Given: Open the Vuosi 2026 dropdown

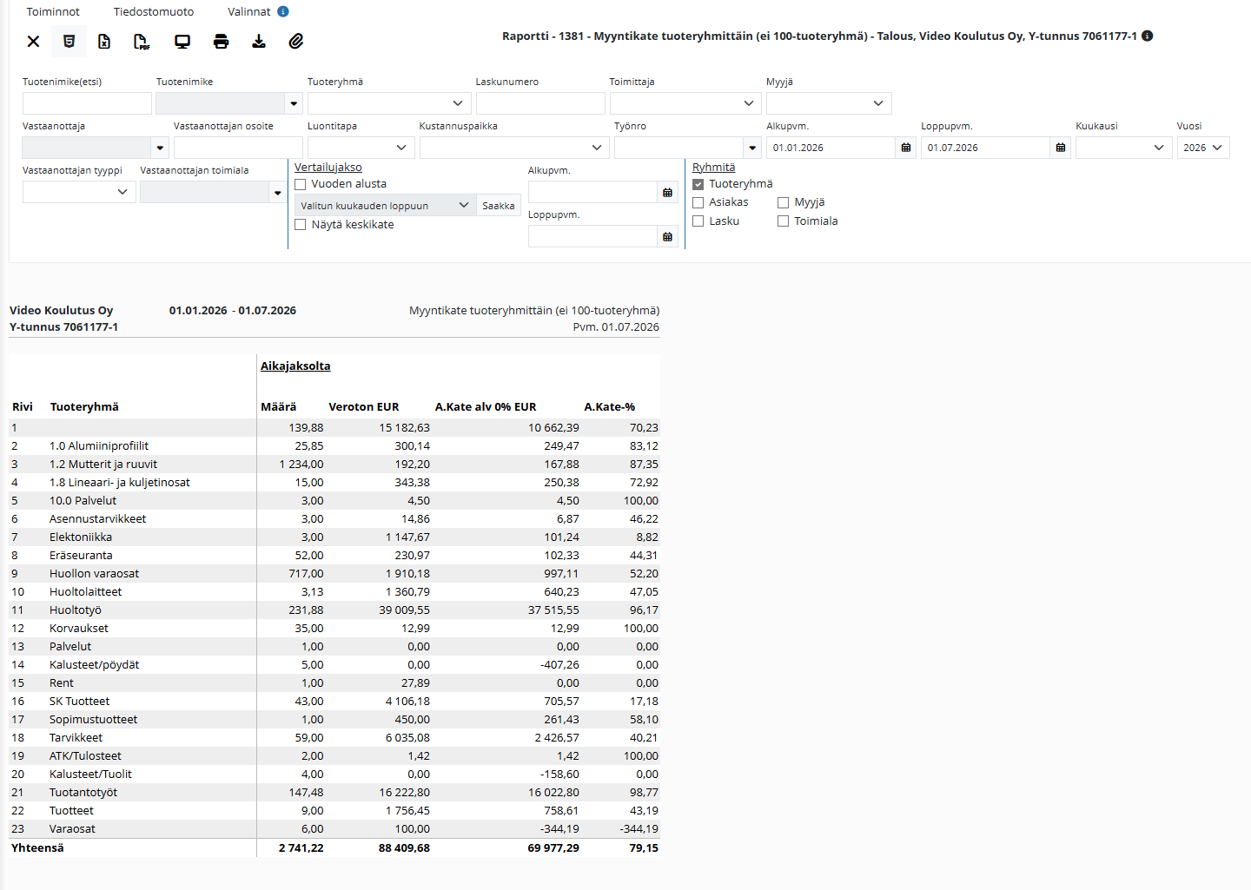Looking at the screenshot, I should [1203, 148].
